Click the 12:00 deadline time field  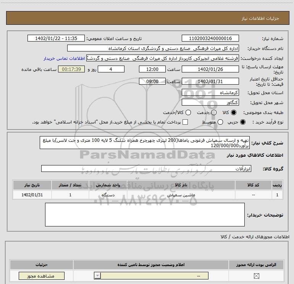pyautogui.click(x=152, y=69)
